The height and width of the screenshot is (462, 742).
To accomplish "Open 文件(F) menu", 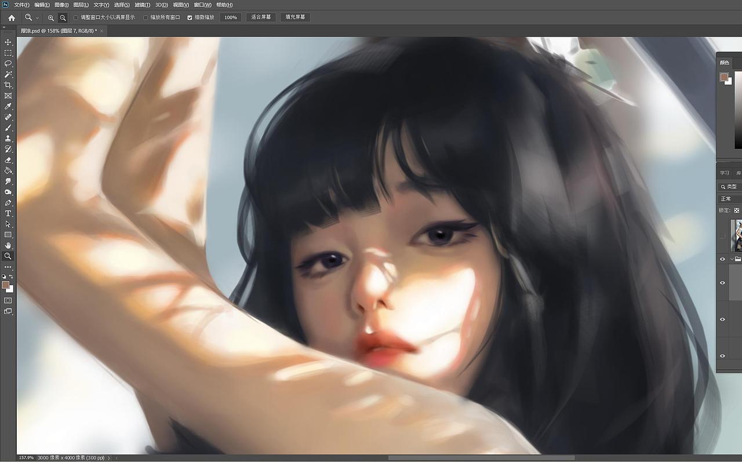I will pos(22,5).
